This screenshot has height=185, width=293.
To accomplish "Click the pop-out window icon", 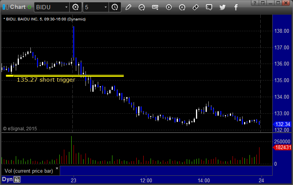I will click(x=263, y=3).
